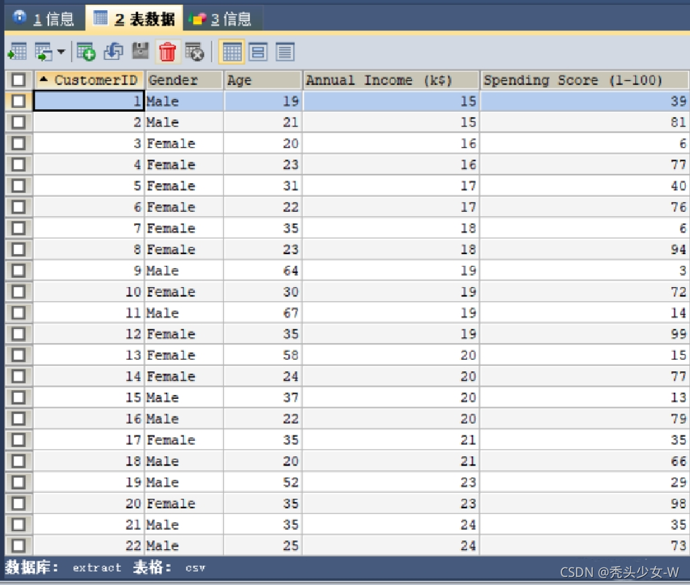Screen dimensions: 690x585
Task: Select the CustomerID cell showing 16
Action: 90,419
